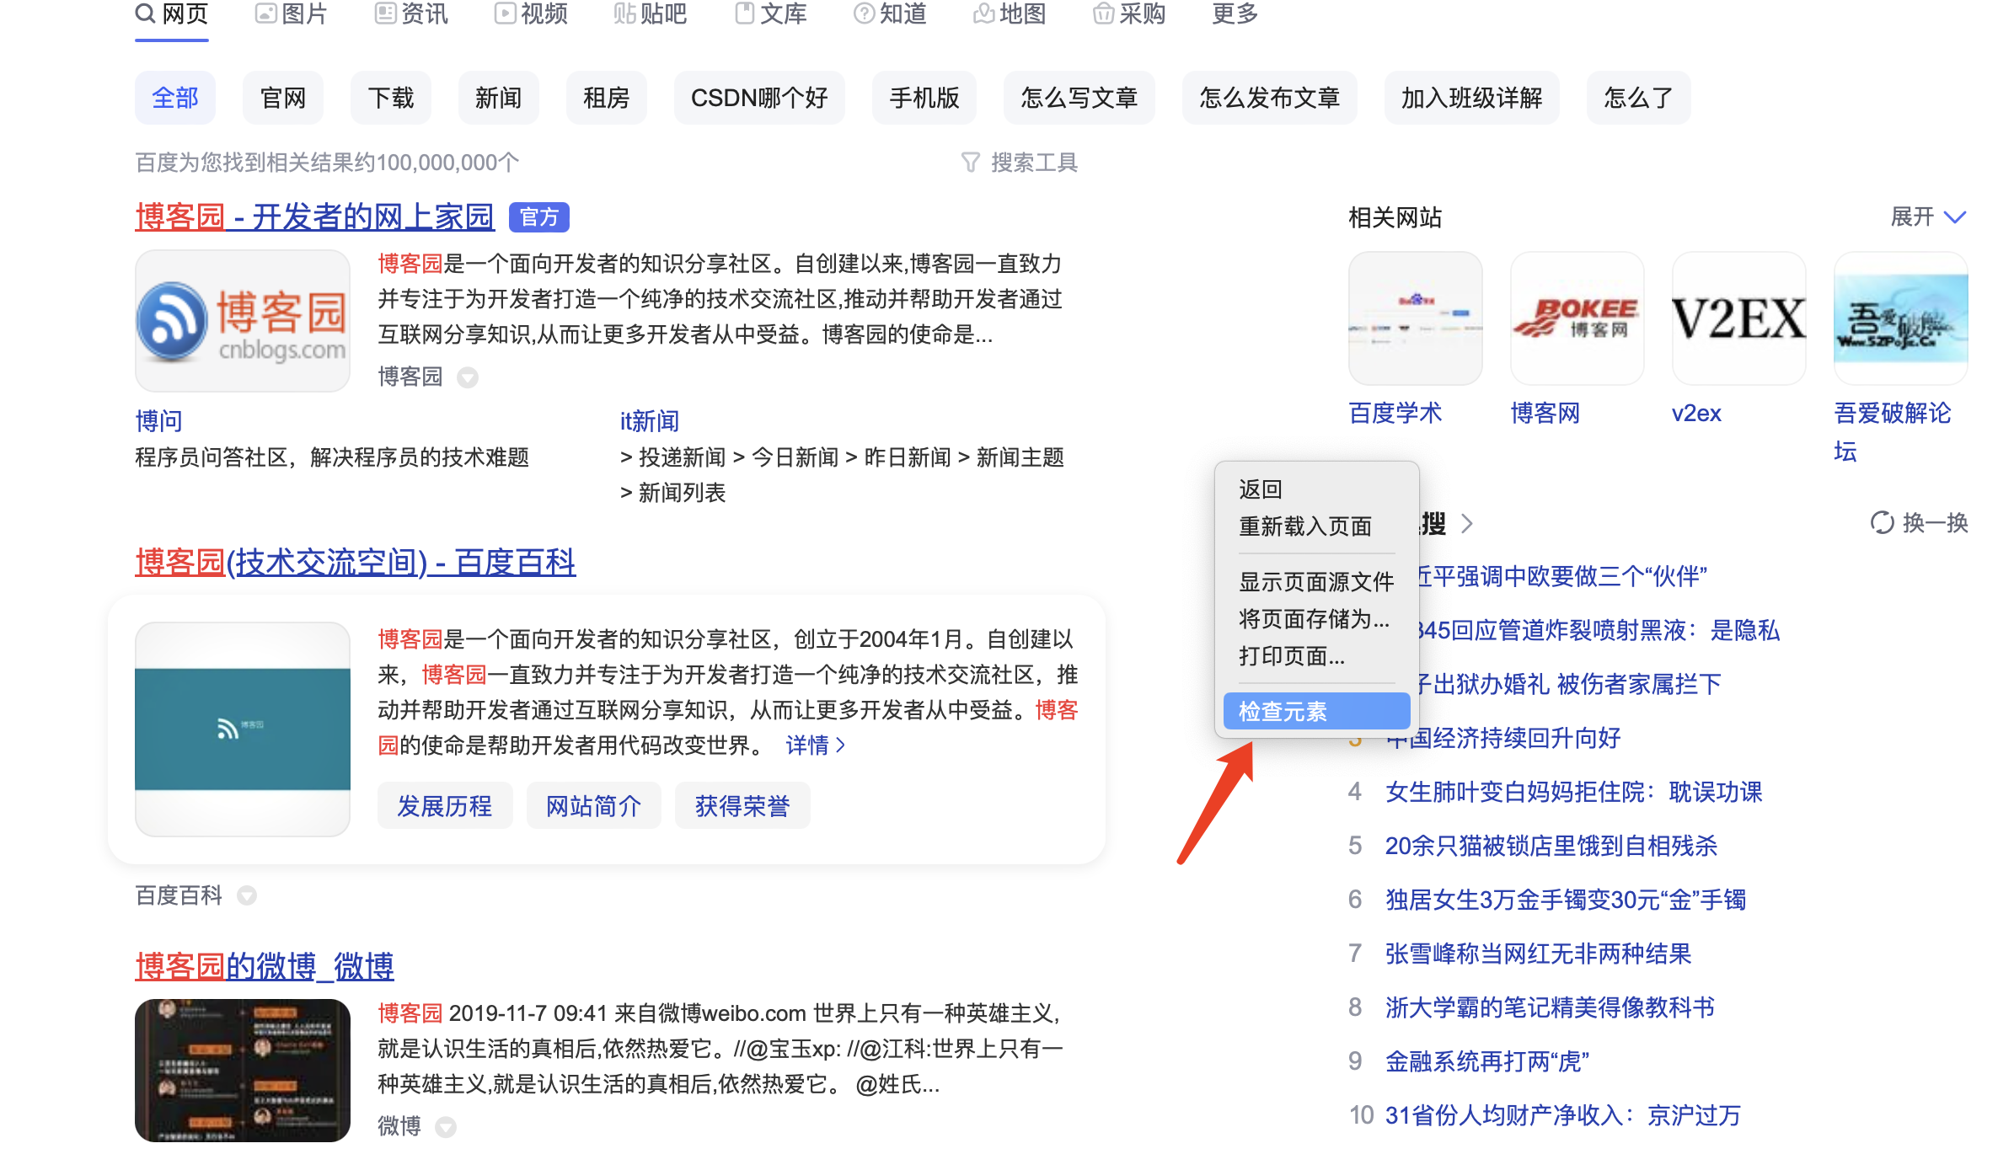Open hot search 浙大学霸的笔记精美得像教科书

[1551, 1007]
